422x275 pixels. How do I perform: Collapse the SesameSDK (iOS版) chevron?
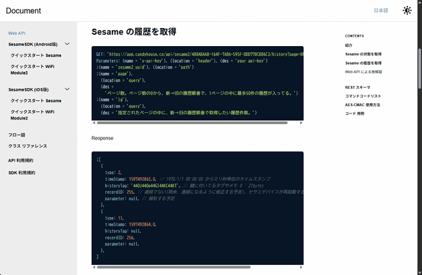(67, 89)
